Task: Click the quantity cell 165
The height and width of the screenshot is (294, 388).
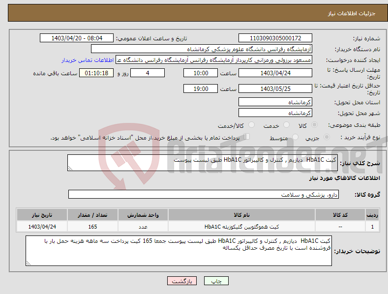Action: click(x=92, y=227)
